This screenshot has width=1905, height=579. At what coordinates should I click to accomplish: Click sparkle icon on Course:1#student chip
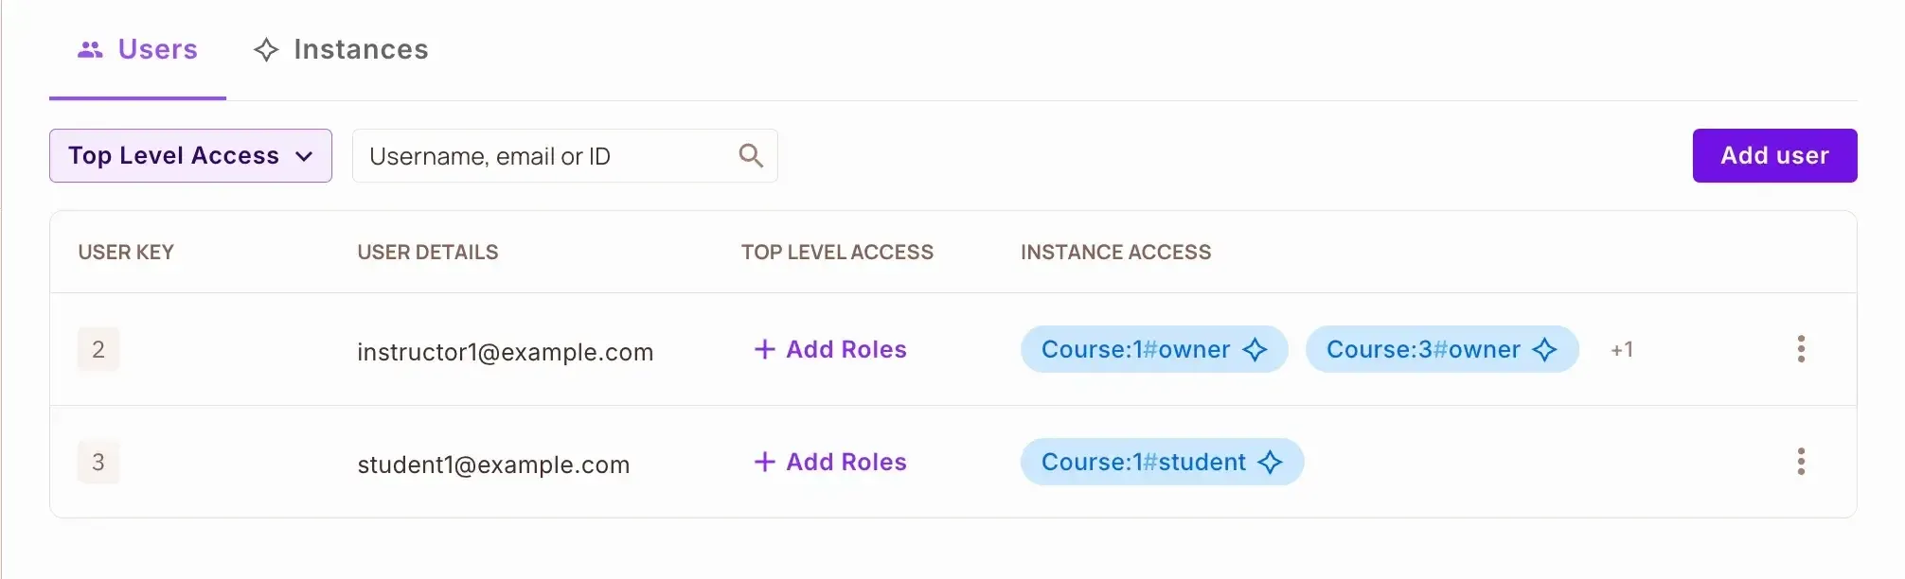(x=1271, y=463)
